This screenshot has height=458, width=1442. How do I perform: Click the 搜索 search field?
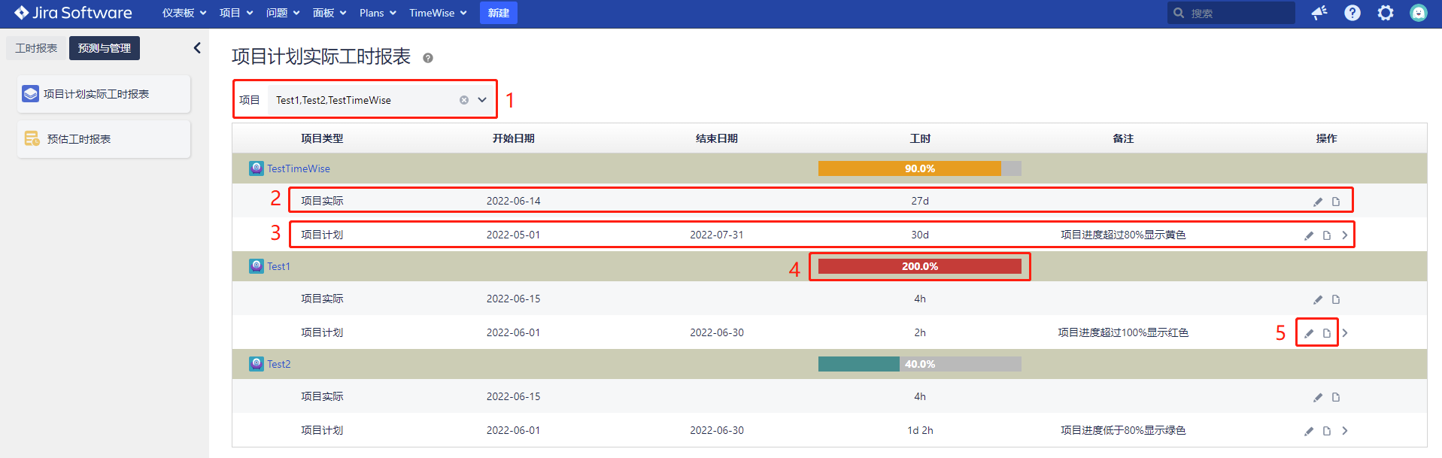(x=1237, y=13)
